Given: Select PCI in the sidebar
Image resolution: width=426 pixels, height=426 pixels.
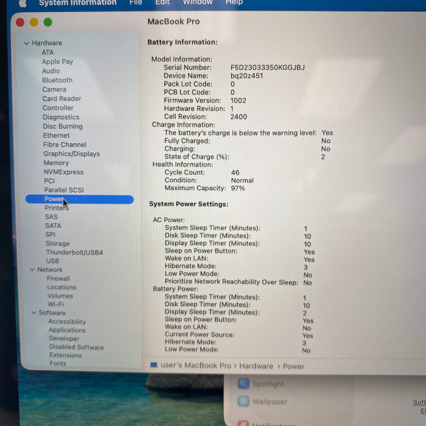Looking at the screenshot, I should [49, 181].
